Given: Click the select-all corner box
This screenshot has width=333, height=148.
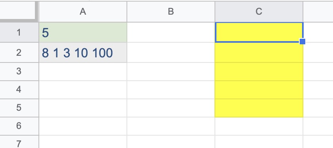Looking at the screenshot, I should point(19,11).
